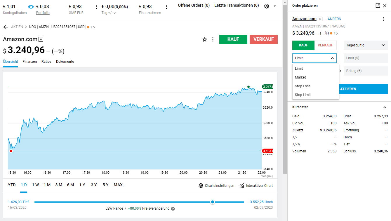Click the Geld value 3.254,00

click(330, 116)
